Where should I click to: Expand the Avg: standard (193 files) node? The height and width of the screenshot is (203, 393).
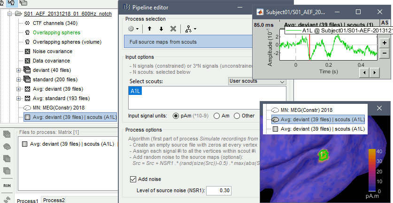click(x=19, y=98)
